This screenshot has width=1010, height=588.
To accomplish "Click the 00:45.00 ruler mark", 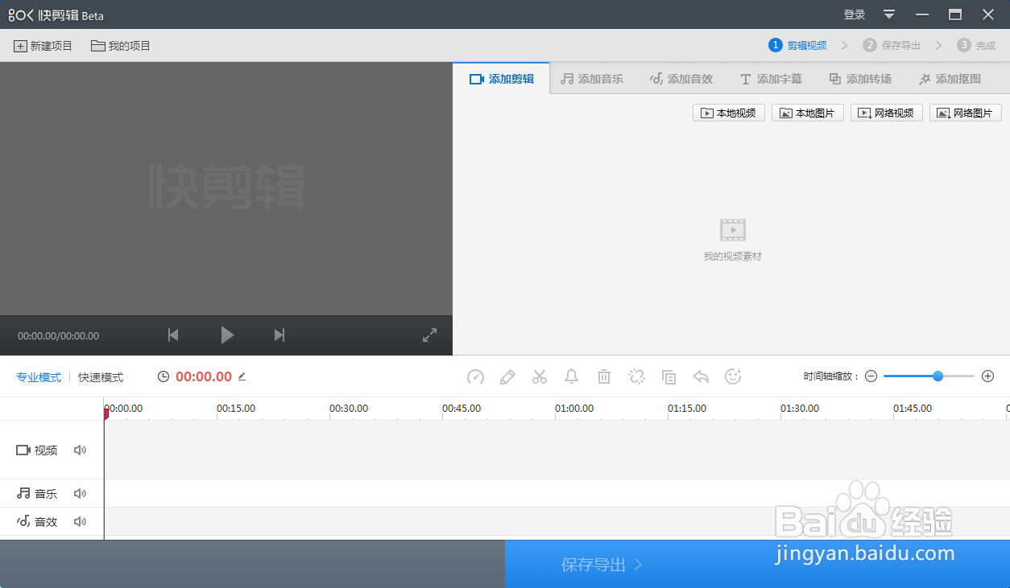I will click(462, 409).
